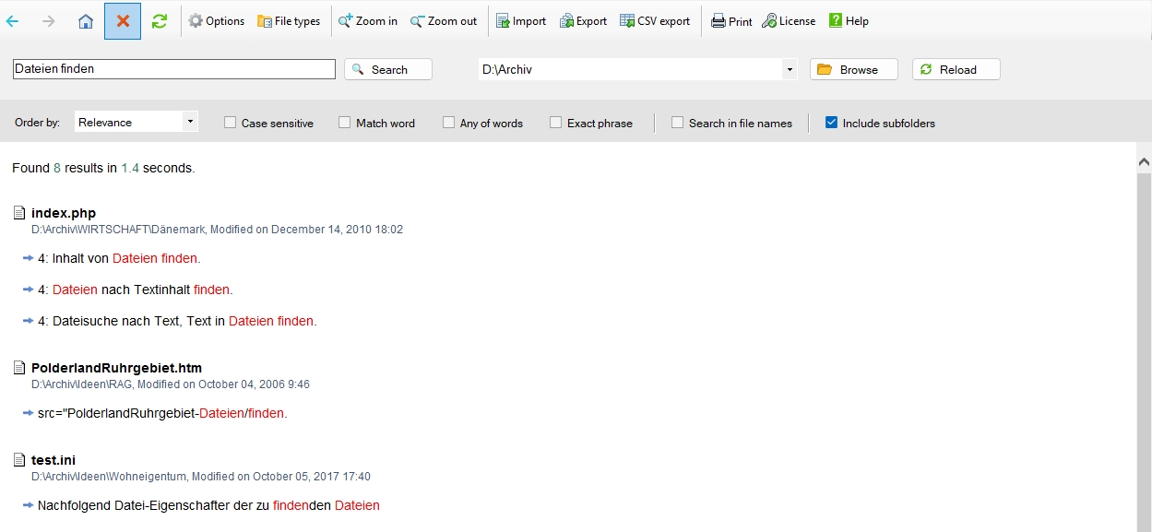This screenshot has width=1152, height=532.
Task: Click Browse to choose a folder
Action: pos(853,69)
